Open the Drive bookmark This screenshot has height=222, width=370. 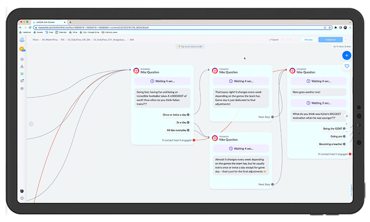[74, 32]
